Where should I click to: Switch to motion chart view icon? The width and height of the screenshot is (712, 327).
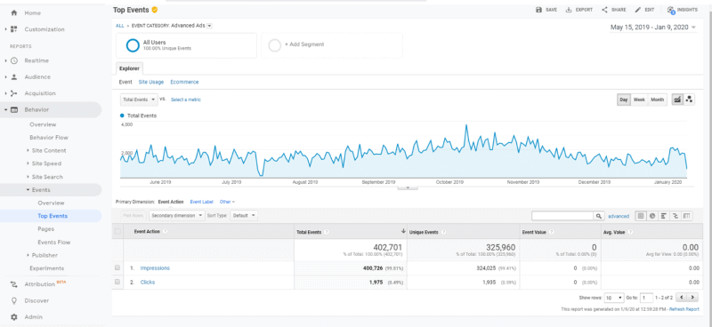(689, 100)
